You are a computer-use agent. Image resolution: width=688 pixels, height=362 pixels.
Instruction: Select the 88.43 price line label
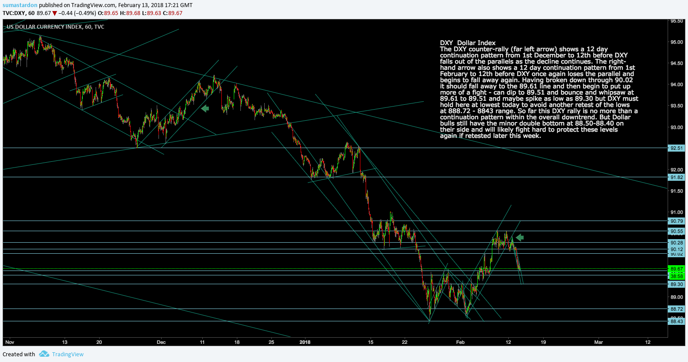click(676, 321)
